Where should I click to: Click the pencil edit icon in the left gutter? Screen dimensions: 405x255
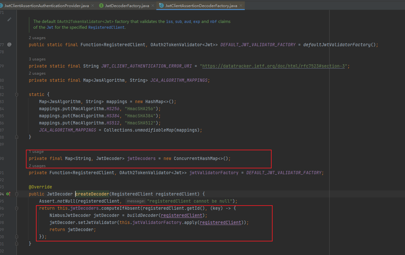[x=9, y=19]
